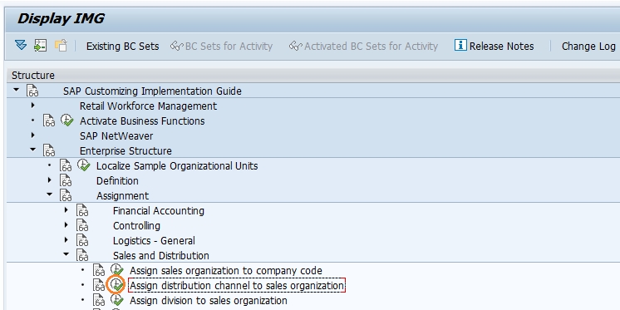Expand the Retail Workforce Management node
Image resolution: width=620 pixels, height=310 pixels.
[32, 106]
